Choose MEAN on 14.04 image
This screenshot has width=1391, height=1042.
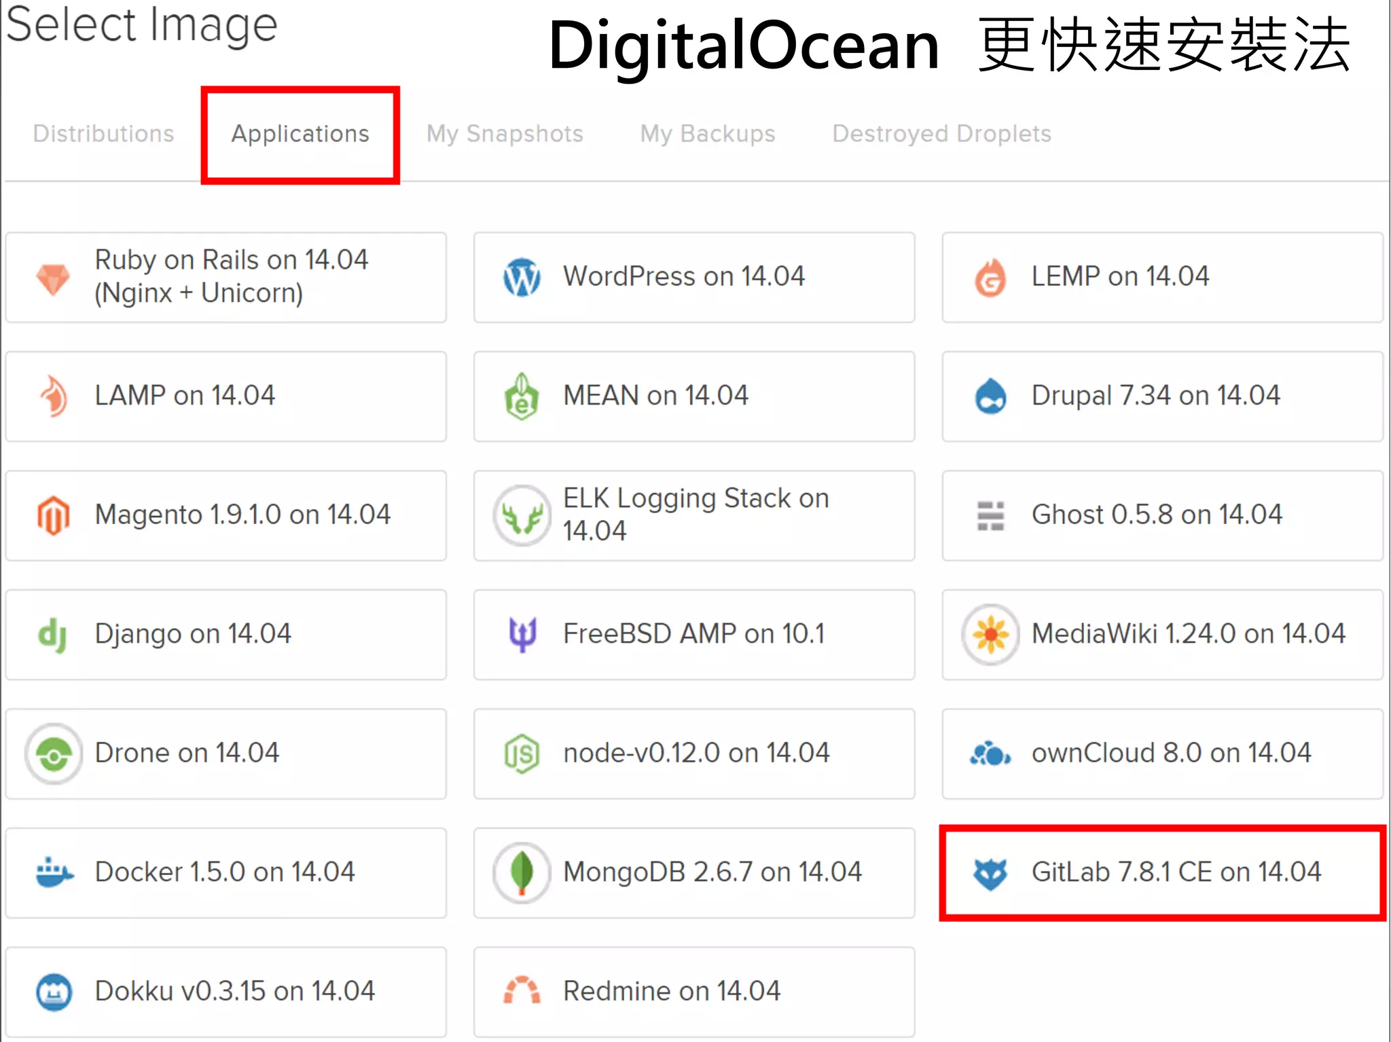coord(694,396)
